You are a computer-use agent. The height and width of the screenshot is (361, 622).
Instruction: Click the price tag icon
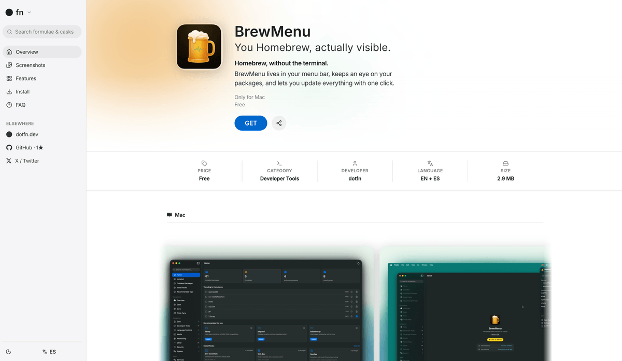click(204, 163)
